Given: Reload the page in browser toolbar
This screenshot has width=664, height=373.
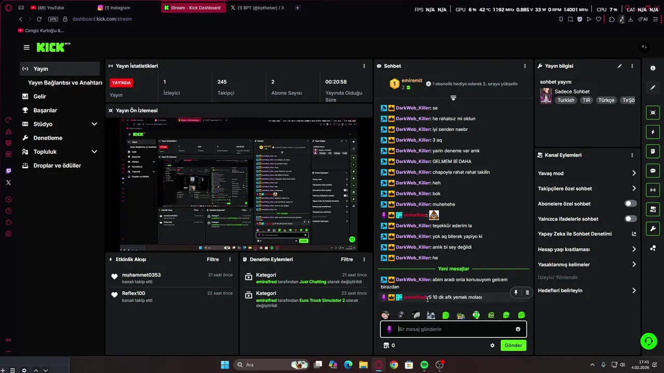Looking at the screenshot, I should [x=39, y=19].
